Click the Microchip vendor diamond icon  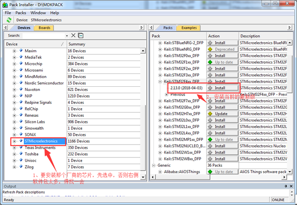21,64
